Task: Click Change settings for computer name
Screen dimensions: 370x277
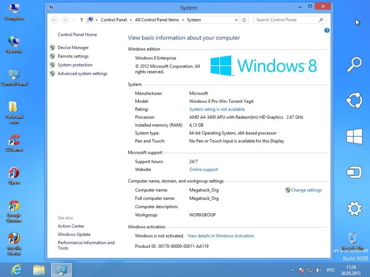Action: pyautogui.click(x=306, y=190)
